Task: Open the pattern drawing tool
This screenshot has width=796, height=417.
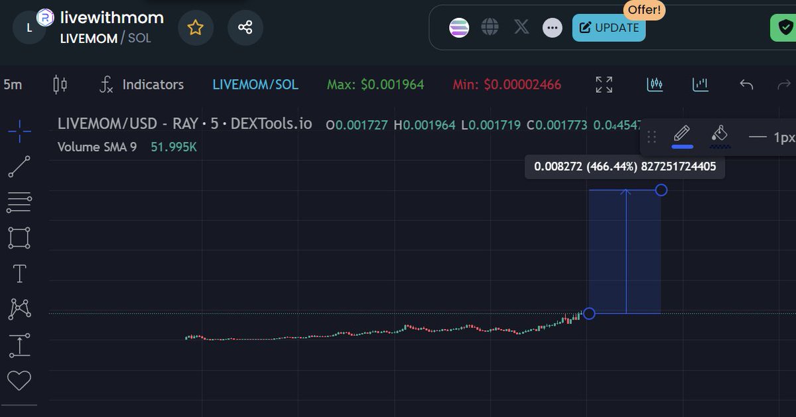Action: [x=19, y=309]
